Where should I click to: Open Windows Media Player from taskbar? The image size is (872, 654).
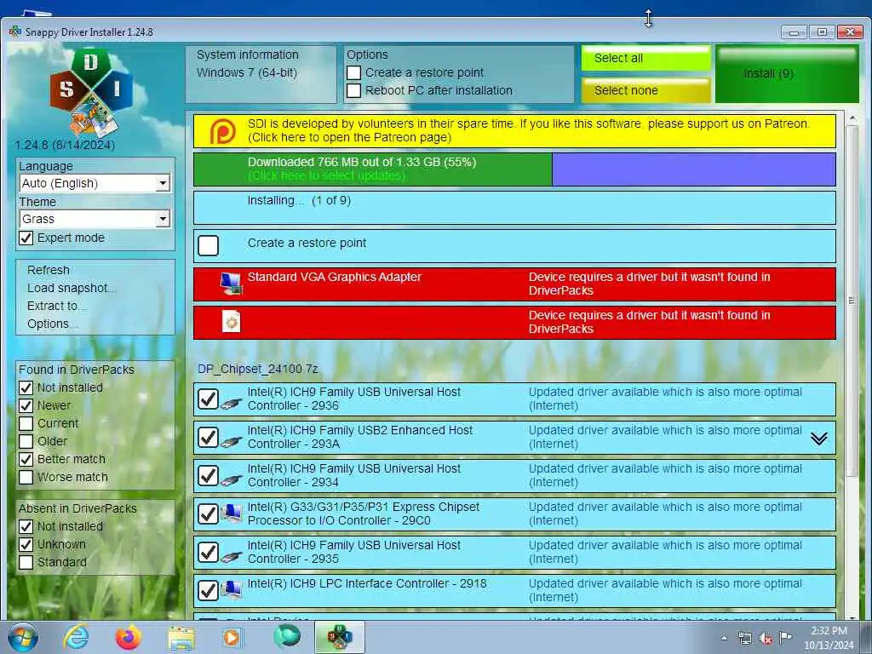click(232, 637)
